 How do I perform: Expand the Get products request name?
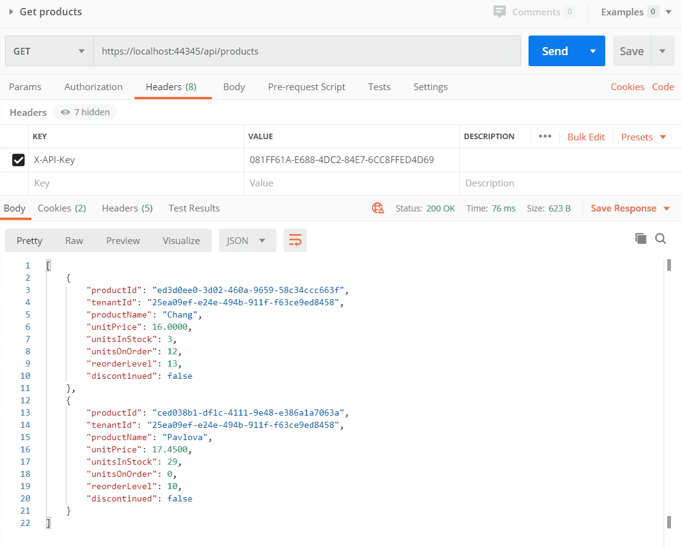coord(11,12)
